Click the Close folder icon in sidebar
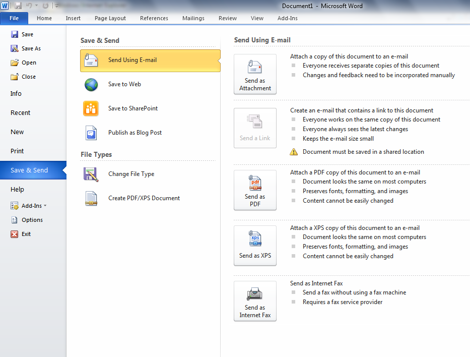The image size is (470, 357). [15, 77]
